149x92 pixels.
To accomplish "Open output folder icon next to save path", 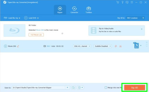I will coord(73,87).
